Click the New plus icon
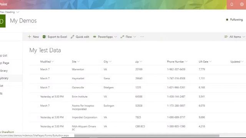Image resolution: width=246 pixels, height=138 pixels. pos(29,37)
